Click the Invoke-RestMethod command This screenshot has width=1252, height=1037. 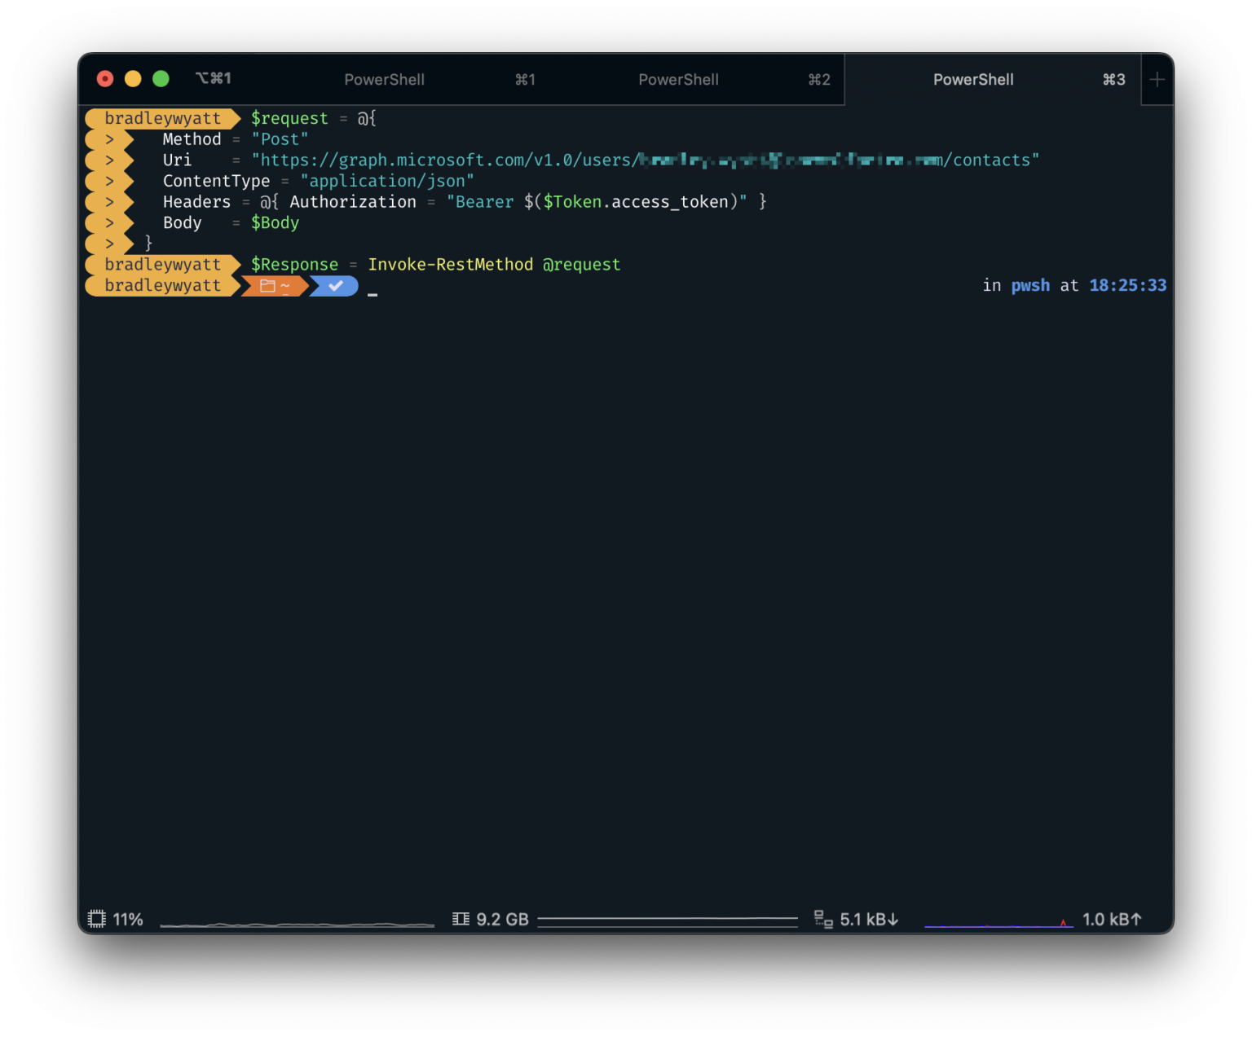pos(450,265)
